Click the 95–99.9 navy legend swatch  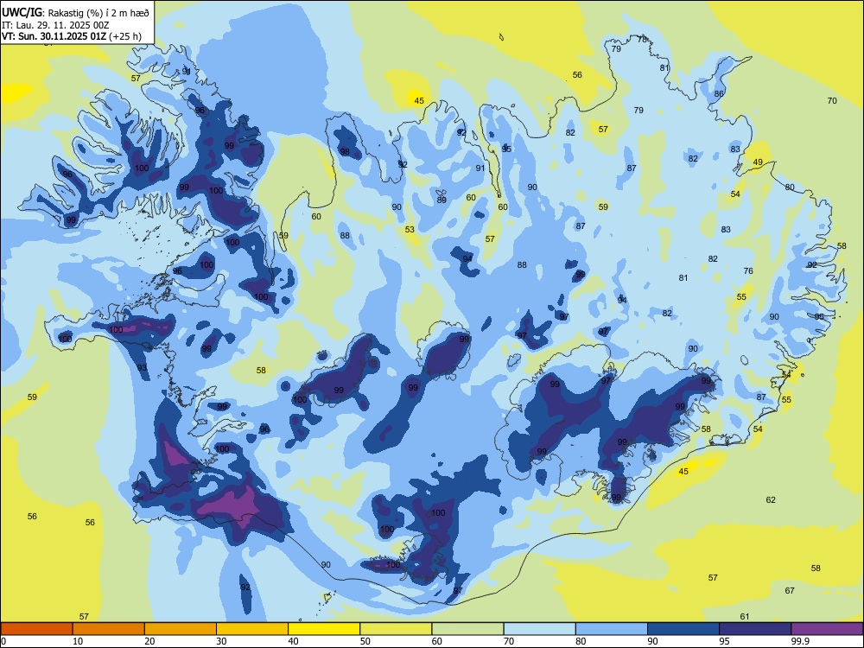[x=755, y=629]
